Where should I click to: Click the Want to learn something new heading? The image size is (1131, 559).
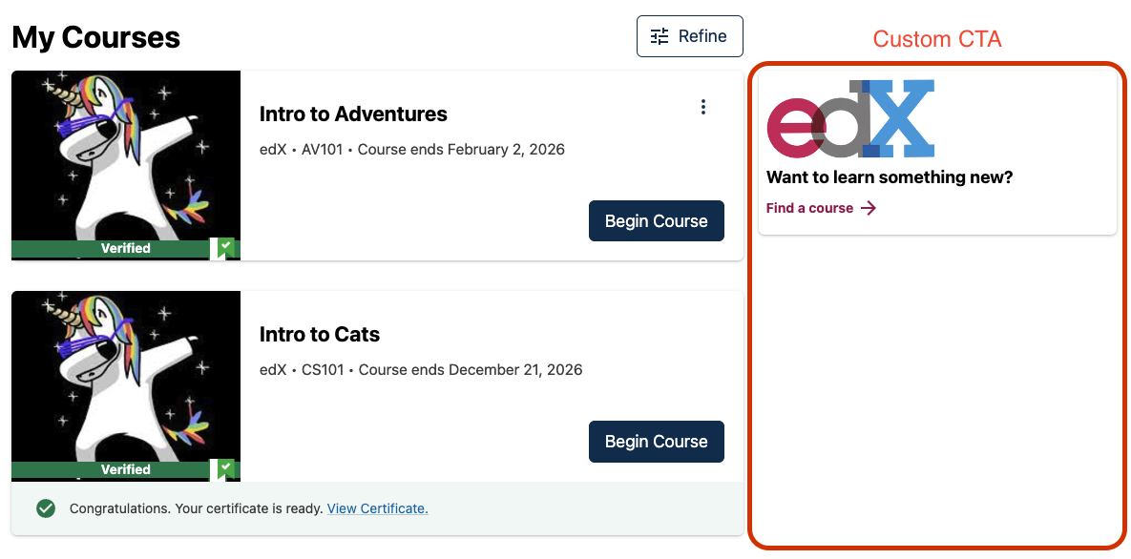click(x=889, y=177)
